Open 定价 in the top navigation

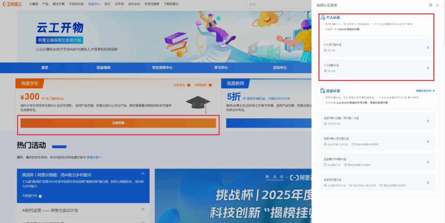(108, 4)
